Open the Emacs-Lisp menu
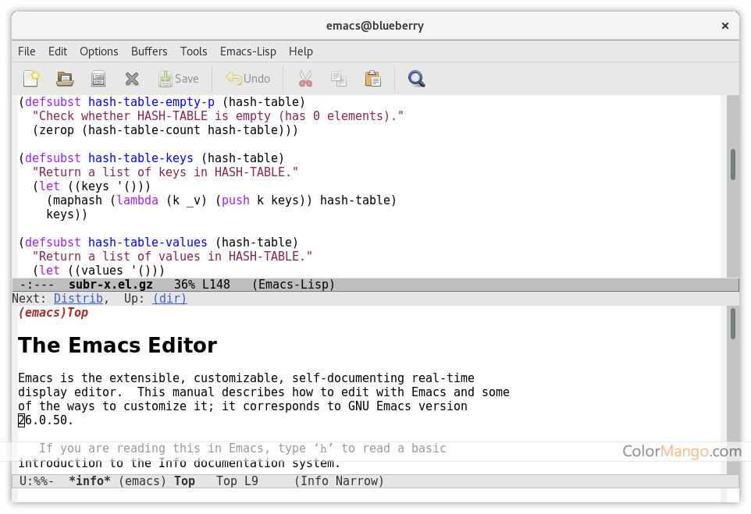 coord(248,51)
